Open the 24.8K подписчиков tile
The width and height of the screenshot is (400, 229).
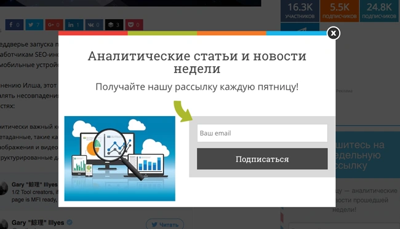379,10
